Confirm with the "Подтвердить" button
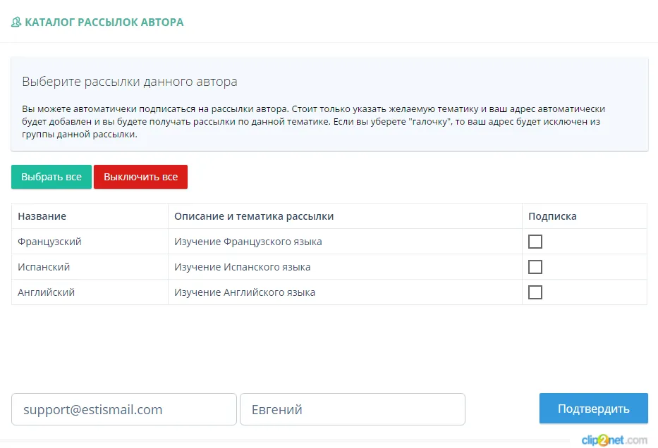 [x=593, y=409]
